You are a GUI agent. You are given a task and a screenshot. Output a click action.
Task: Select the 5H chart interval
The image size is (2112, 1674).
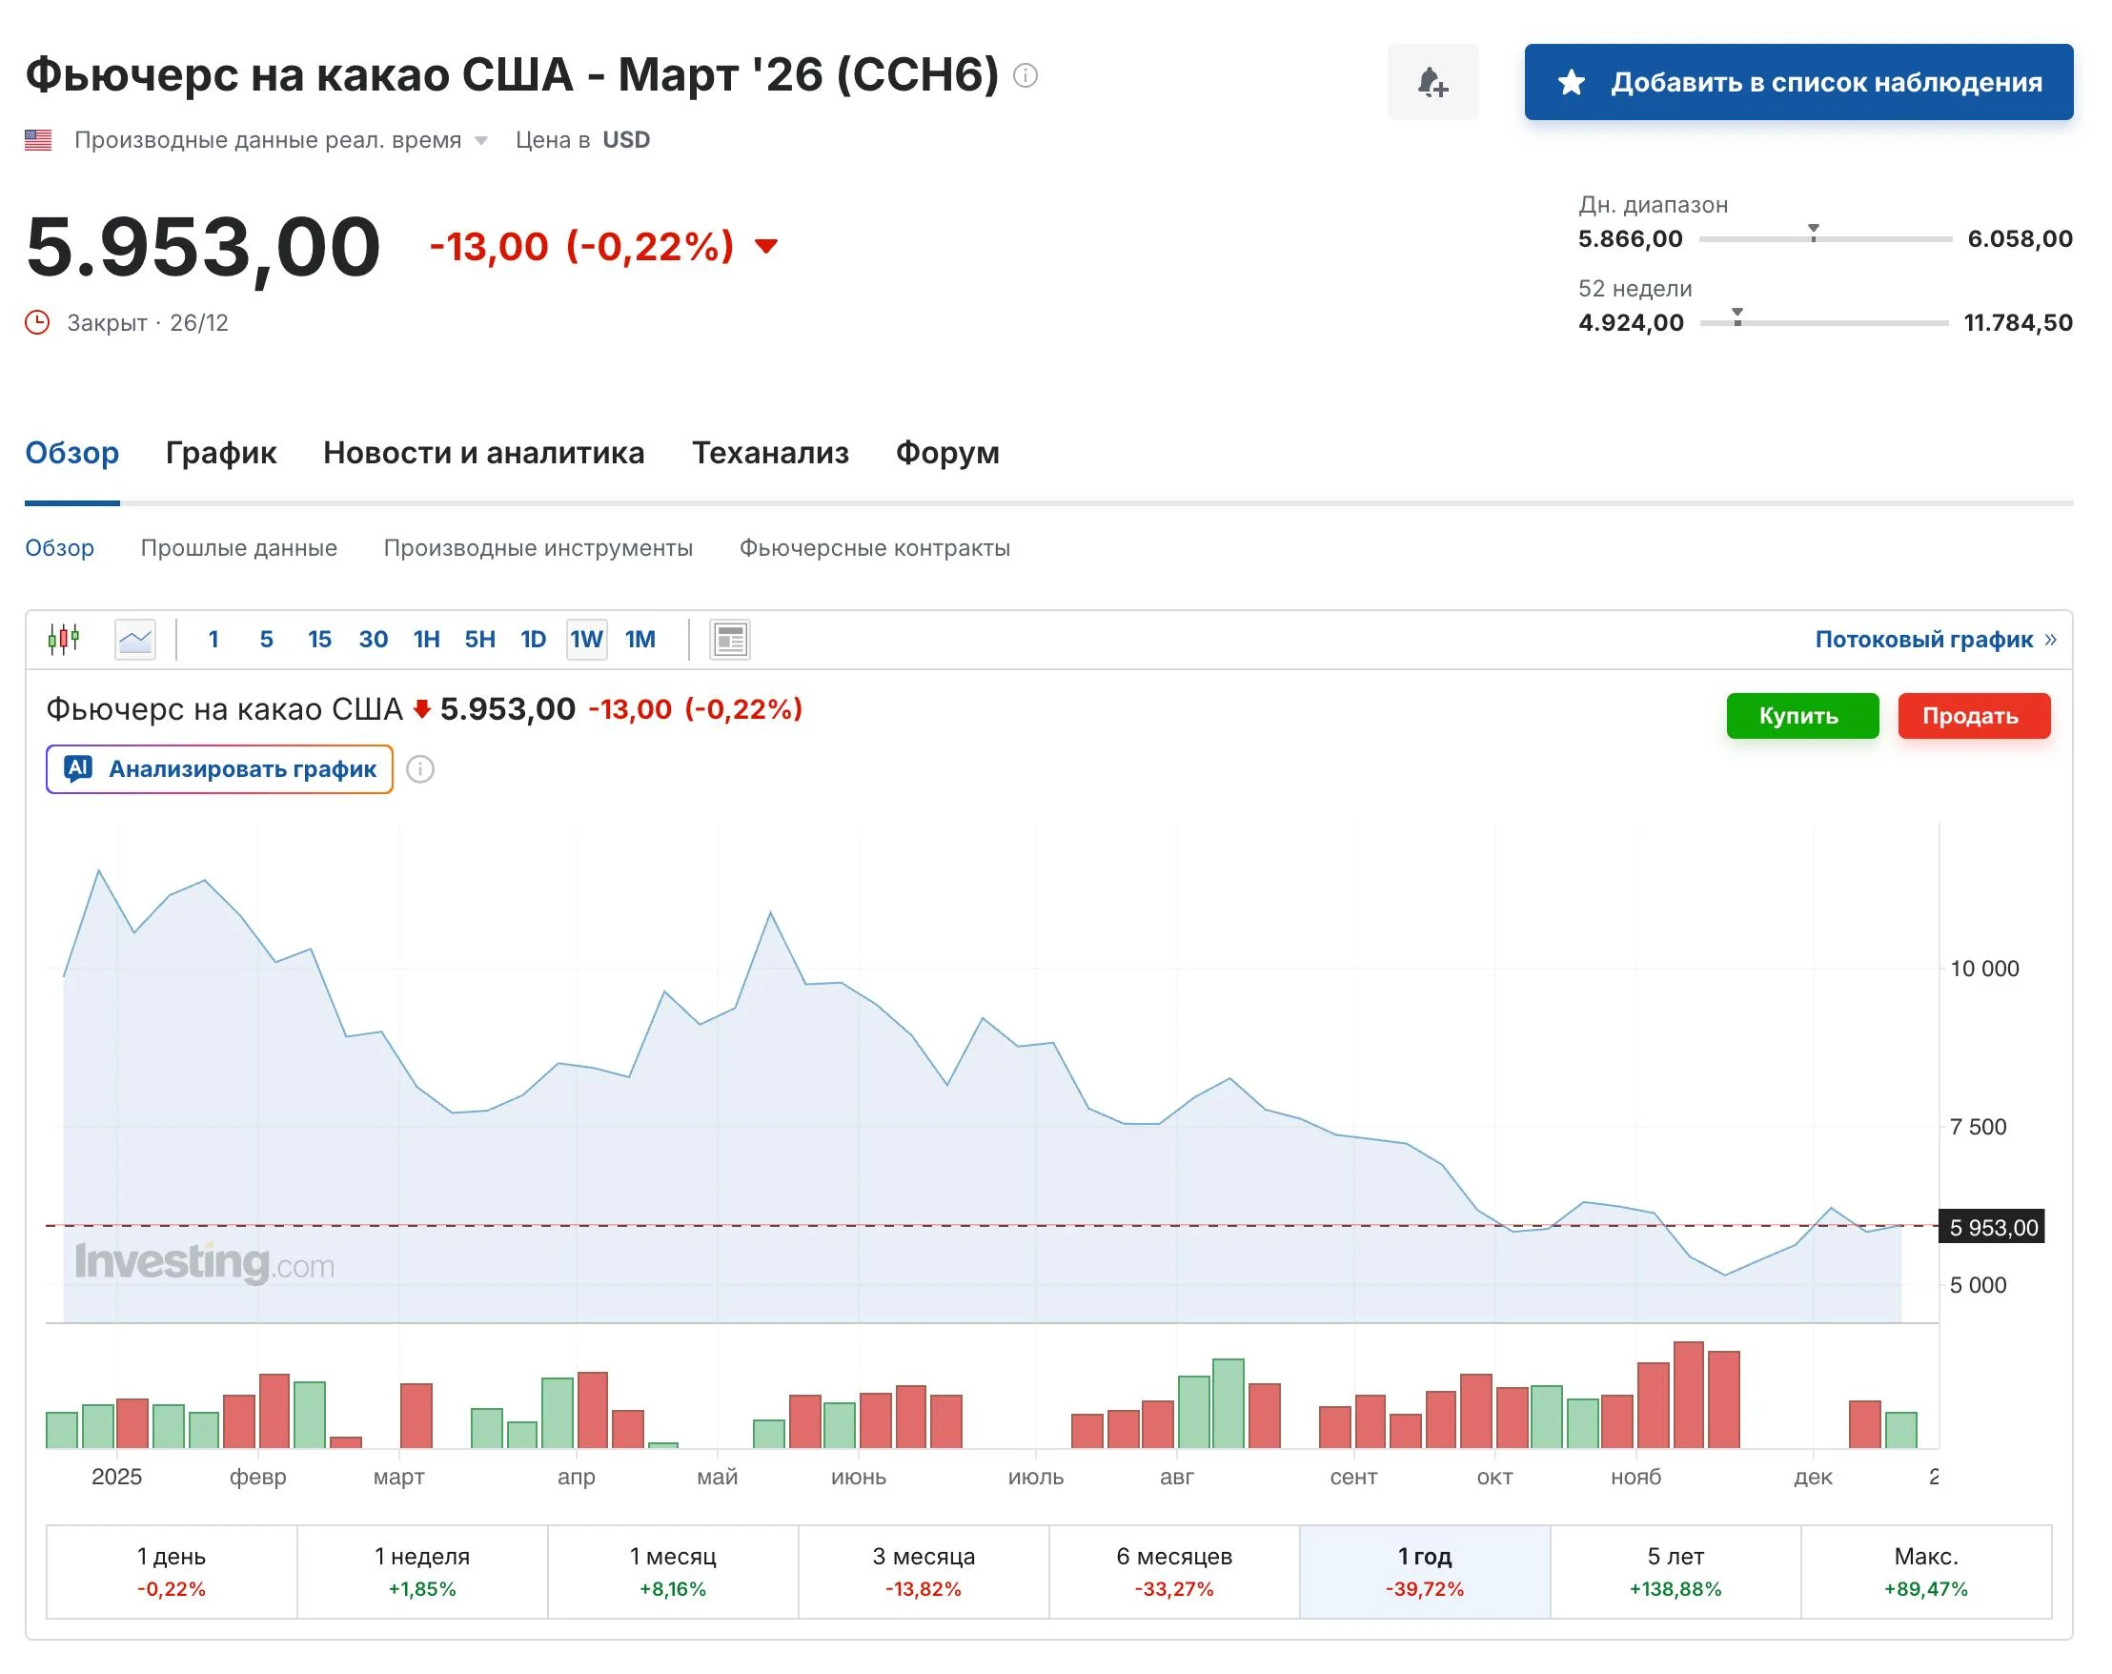point(479,640)
